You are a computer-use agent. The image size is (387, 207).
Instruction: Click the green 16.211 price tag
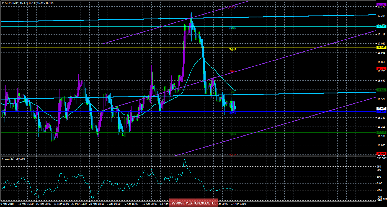[x=381, y=132]
